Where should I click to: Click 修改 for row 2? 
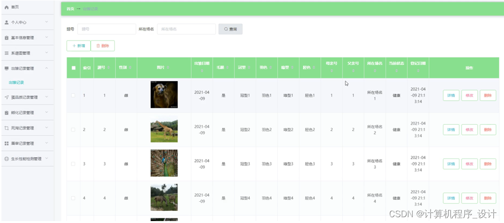470,130
